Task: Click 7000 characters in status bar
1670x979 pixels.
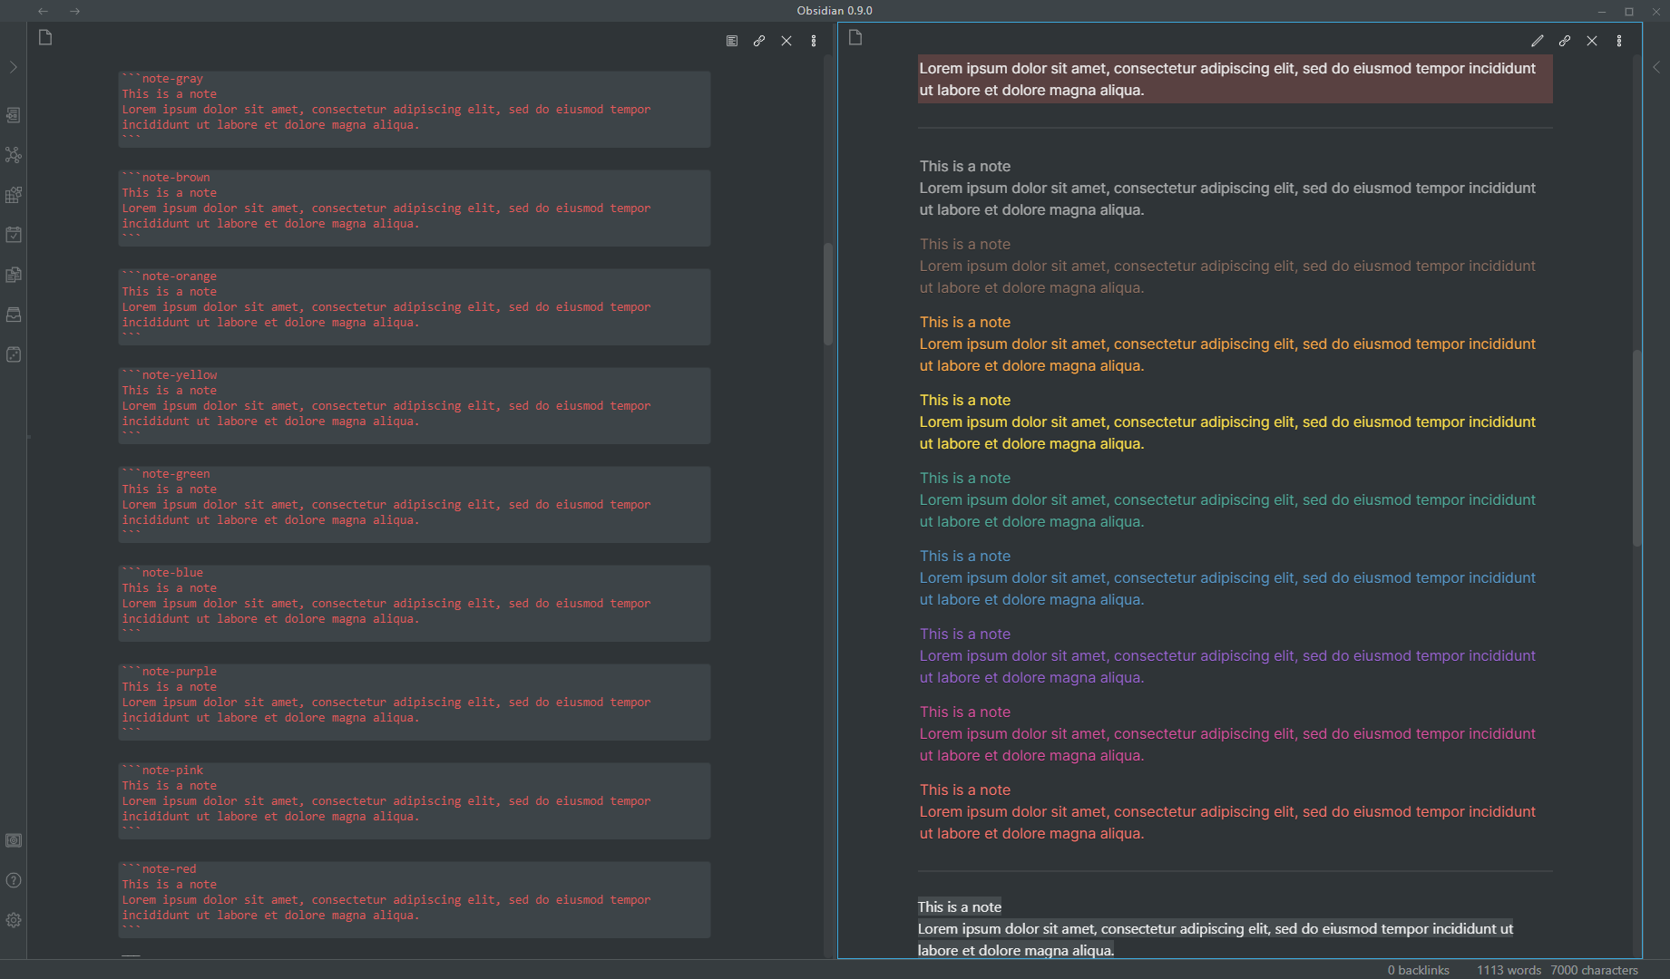Action: click(1595, 970)
